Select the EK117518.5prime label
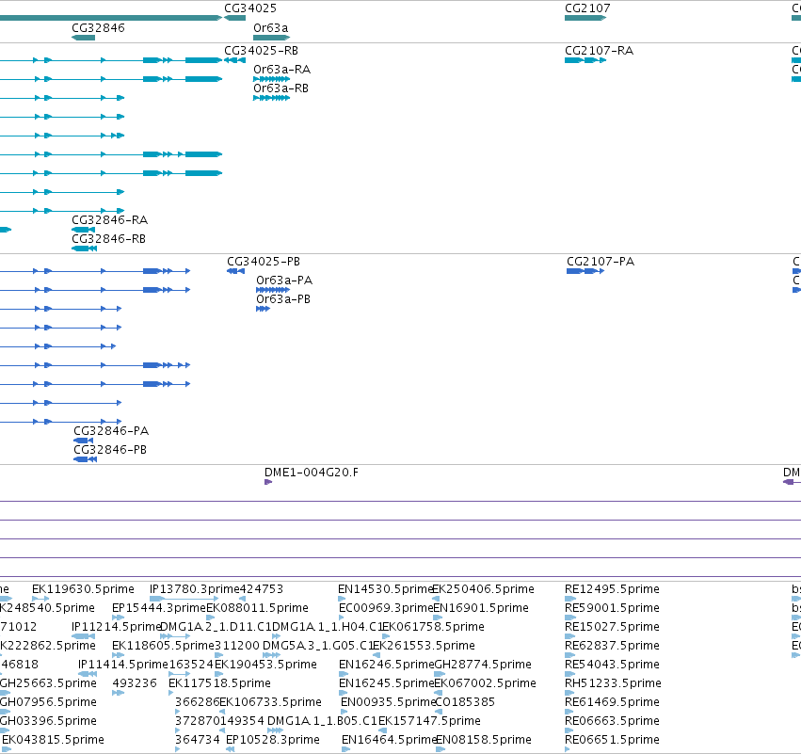This screenshot has height=754, width=801. click(219, 684)
